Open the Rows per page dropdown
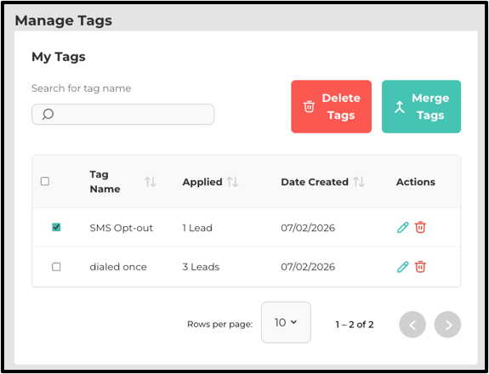This screenshot has height=374, width=489. [286, 322]
